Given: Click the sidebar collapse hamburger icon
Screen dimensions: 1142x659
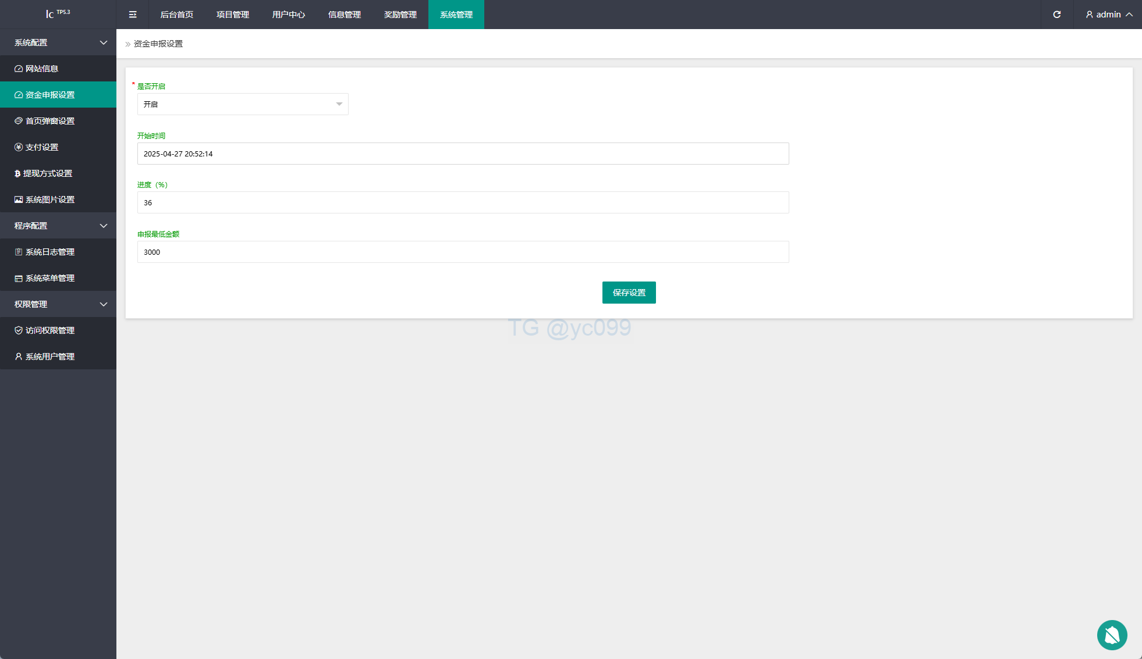Looking at the screenshot, I should (x=133, y=15).
